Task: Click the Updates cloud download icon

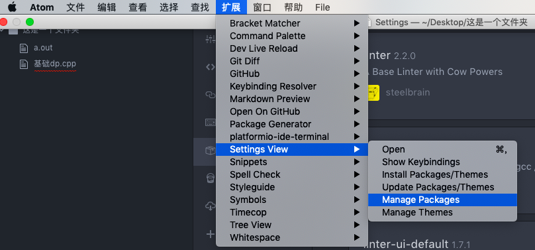Action: 211,206
